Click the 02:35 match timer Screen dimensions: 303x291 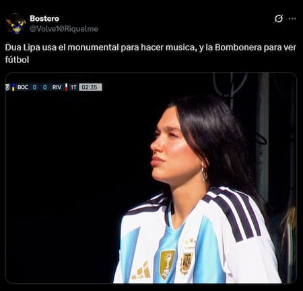90,87
